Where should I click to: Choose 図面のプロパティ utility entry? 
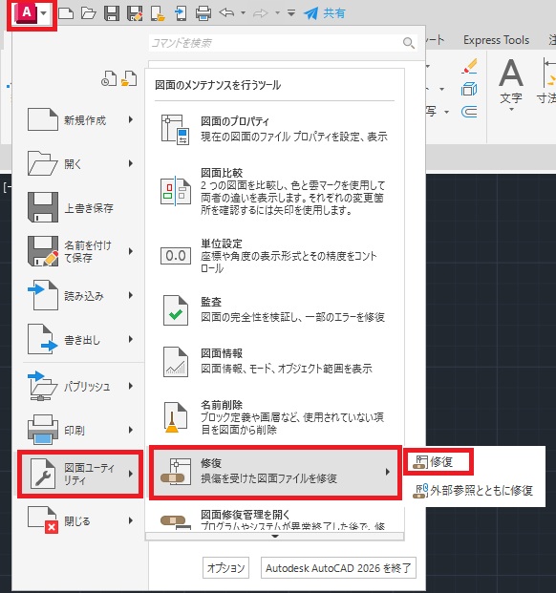[275, 129]
